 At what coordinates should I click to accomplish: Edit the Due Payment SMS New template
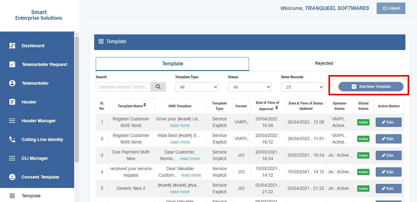pos(388,155)
